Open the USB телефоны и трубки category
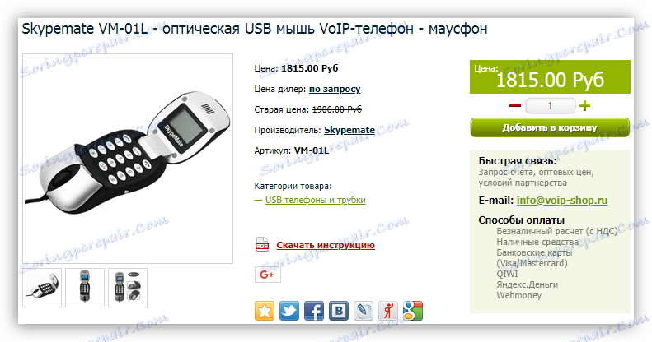The height and width of the screenshot is (342, 652). click(315, 200)
